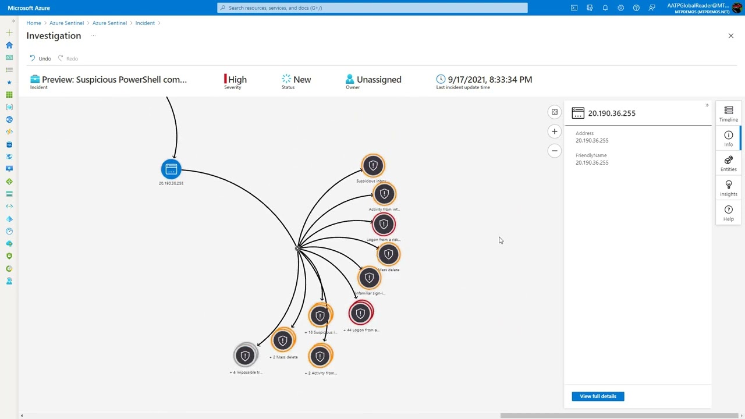Select the + 2 Mass delete group node
This screenshot has width=745, height=419.
283,341
